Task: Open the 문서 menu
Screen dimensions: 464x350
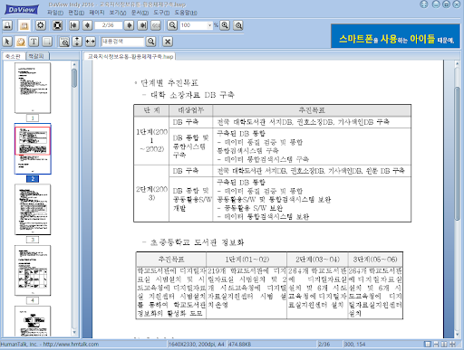Action: (140, 13)
